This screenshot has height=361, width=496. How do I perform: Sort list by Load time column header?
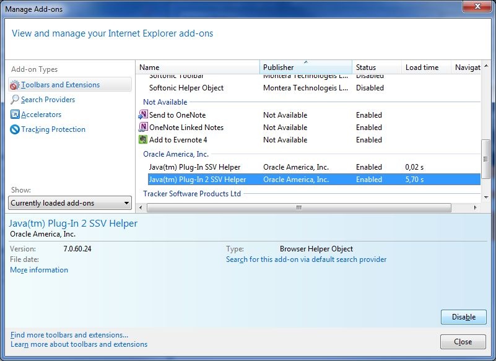[x=427, y=67]
